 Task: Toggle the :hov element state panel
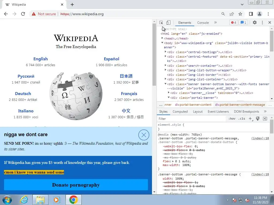tap(232, 119)
